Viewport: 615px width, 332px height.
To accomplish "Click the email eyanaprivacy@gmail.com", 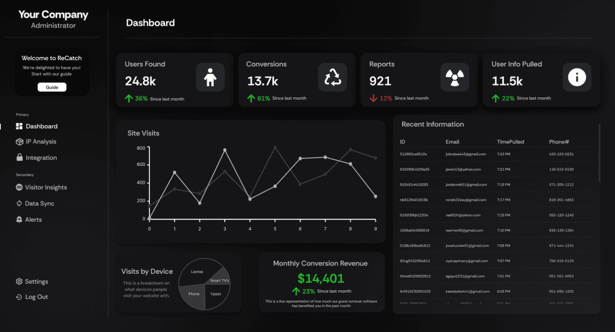I will point(467,261).
